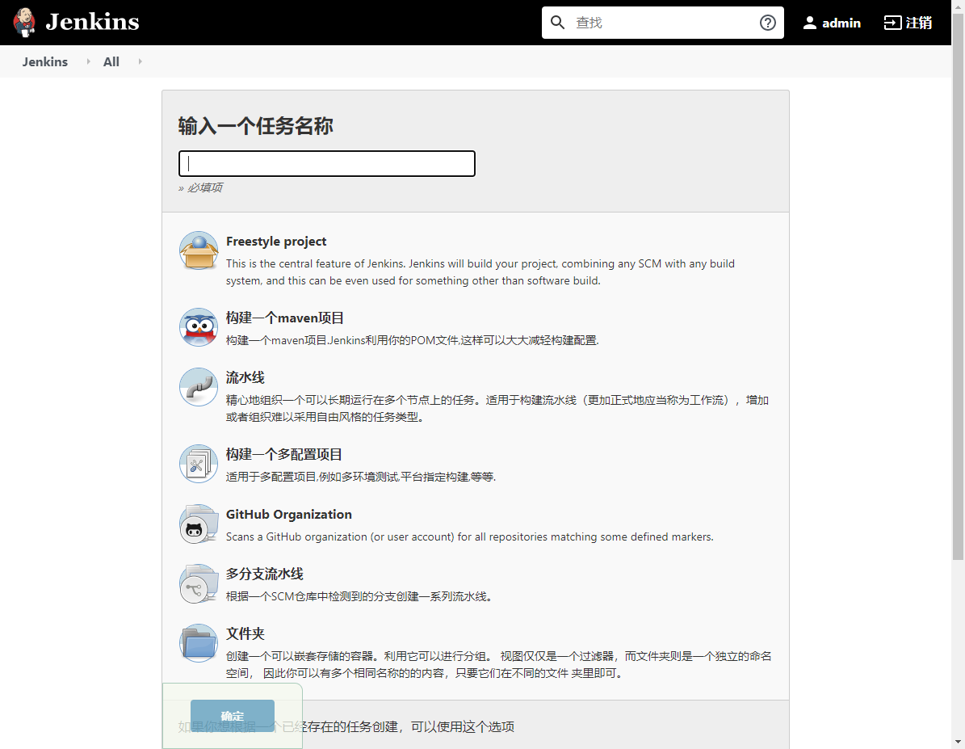The height and width of the screenshot is (749, 965).
Task: Switch to the All view
Action: point(111,61)
